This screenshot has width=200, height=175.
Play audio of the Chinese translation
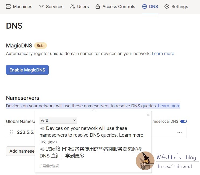point(42,149)
